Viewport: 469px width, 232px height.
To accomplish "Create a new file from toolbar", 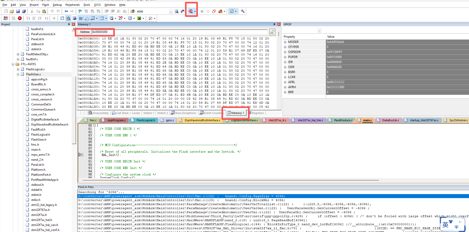I will [x=6, y=11].
